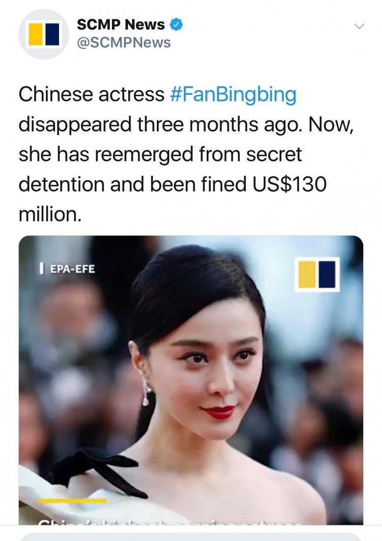Click the yellow block in profile avatar
Screen dimensions: 382x541
35,35
